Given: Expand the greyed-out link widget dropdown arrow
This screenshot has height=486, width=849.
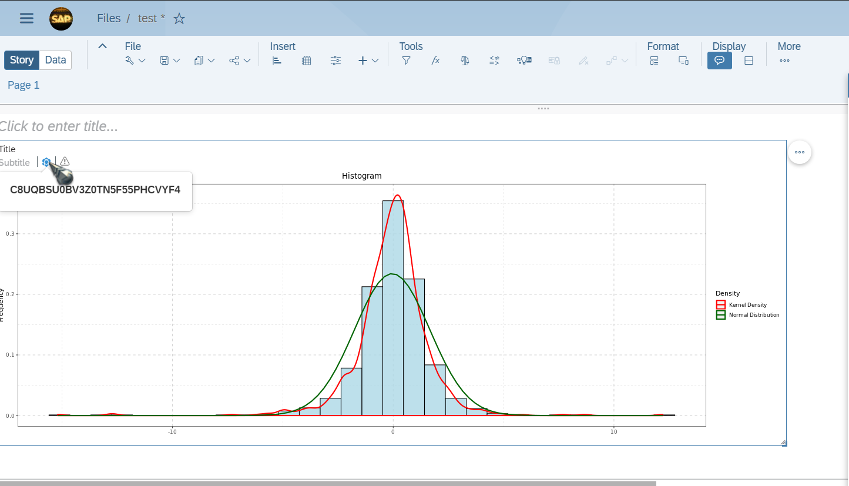Looking at the screenshot, I should pyautogui.click(x=625, y=61).
